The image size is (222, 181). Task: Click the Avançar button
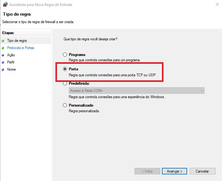coord(174,171)
